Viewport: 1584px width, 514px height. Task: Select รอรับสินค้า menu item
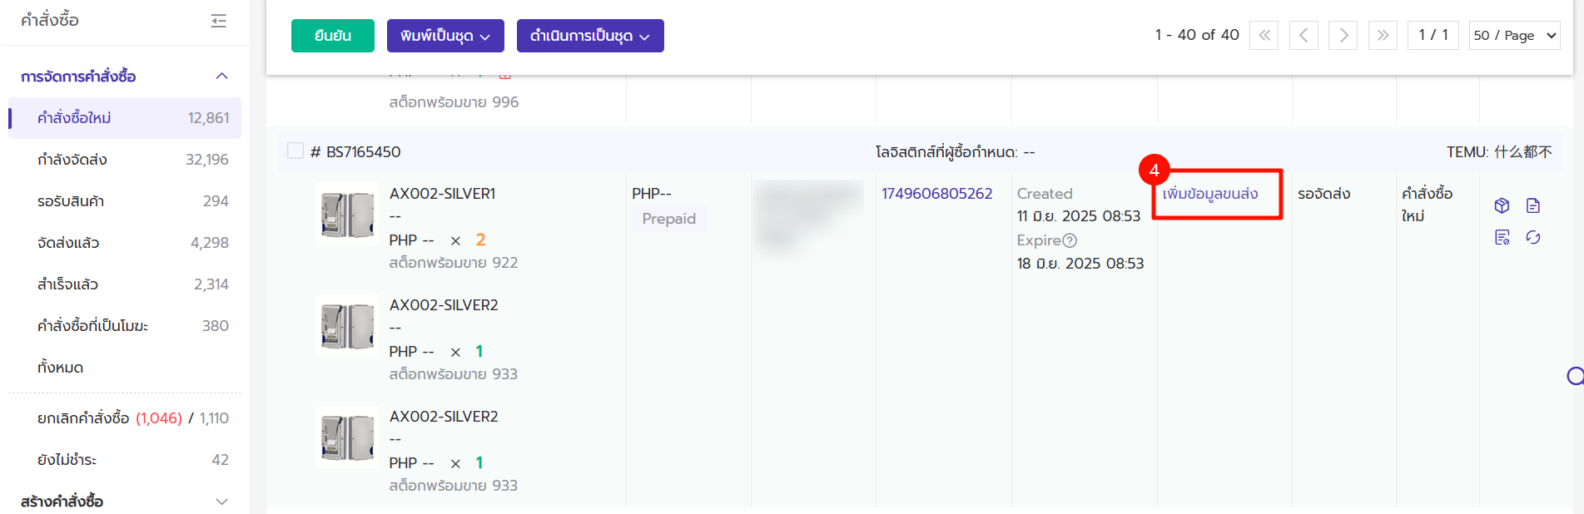125,201
